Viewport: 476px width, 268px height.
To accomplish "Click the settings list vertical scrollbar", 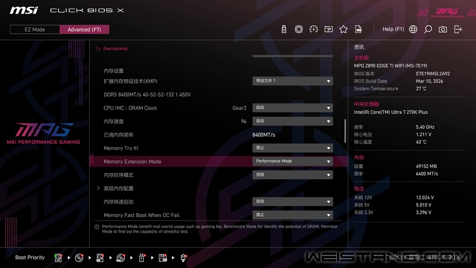I will pos(345,130).
